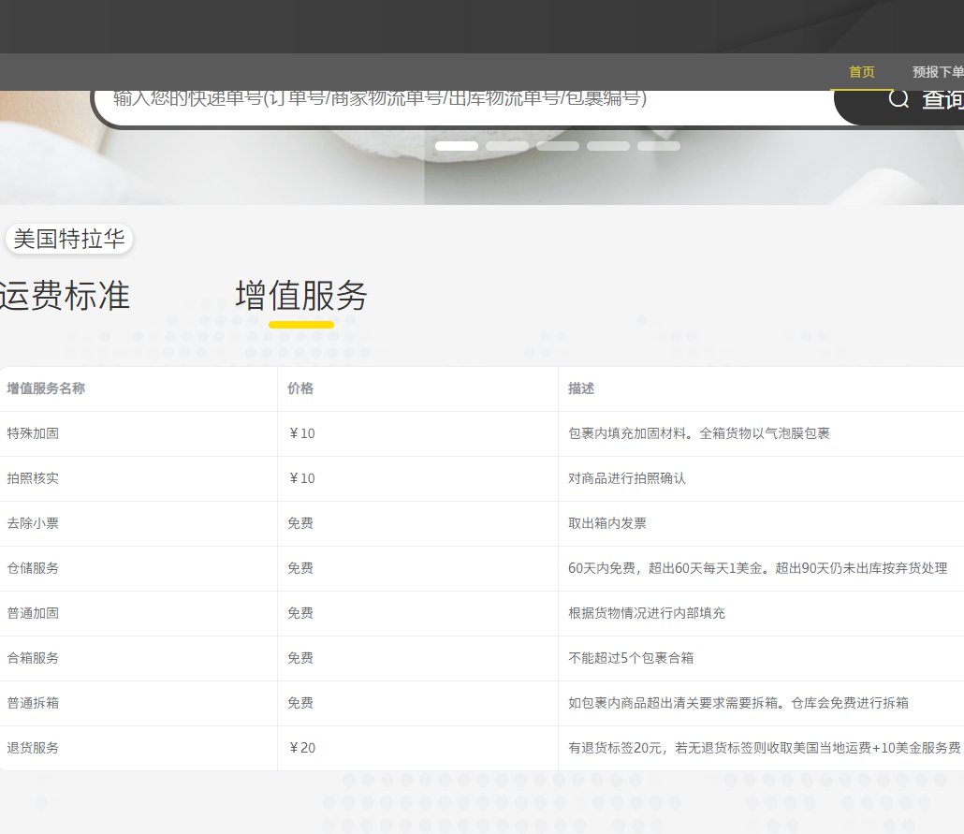The image size is (964, 834).
Task: Click the 描述 column header
Action: (581, 388)
